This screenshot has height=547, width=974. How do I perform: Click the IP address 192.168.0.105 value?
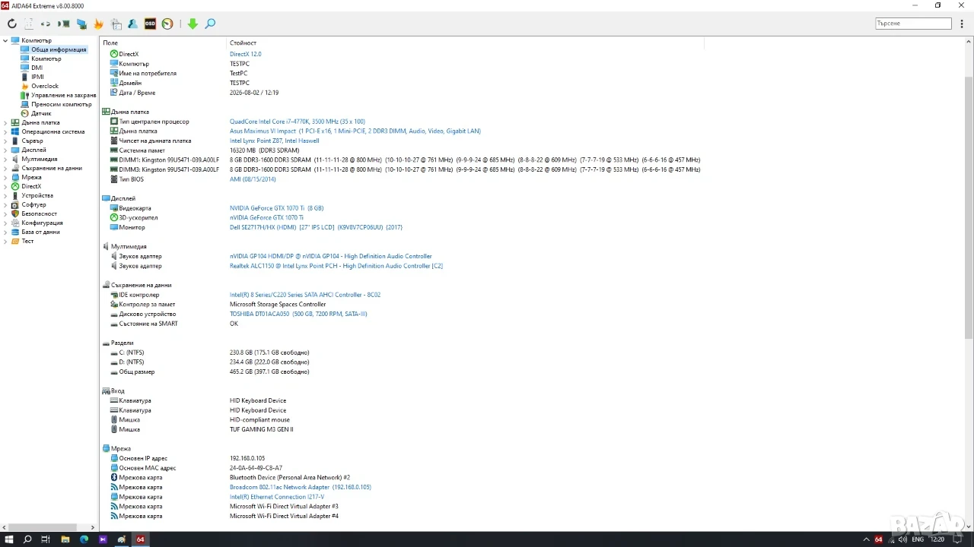[247, 458]
